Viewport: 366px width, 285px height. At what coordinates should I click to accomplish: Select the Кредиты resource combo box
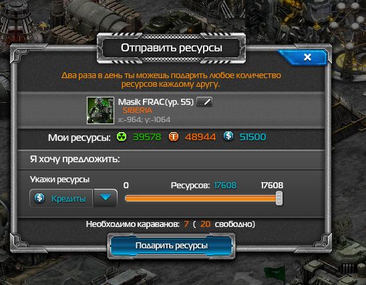coord(73,198)
